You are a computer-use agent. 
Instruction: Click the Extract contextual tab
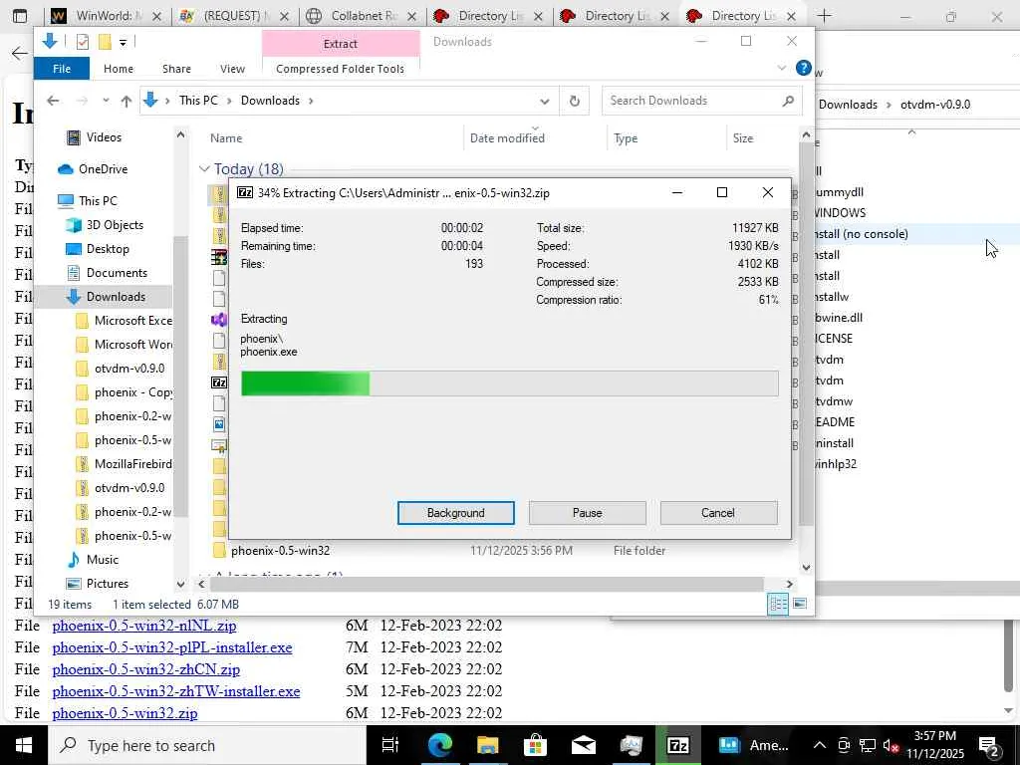(x=341, y=44)
